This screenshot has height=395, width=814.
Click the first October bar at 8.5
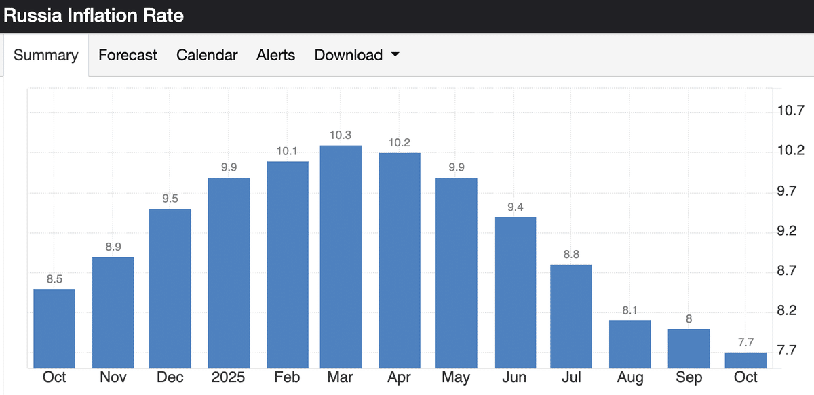(x=54, y=329)
